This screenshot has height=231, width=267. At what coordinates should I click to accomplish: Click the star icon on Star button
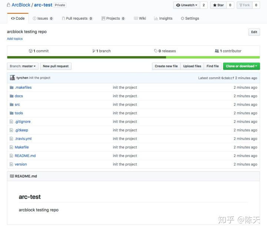215,5
